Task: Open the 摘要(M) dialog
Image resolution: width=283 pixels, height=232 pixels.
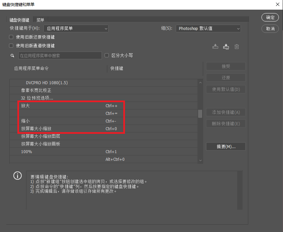Action: pos(226,146)
